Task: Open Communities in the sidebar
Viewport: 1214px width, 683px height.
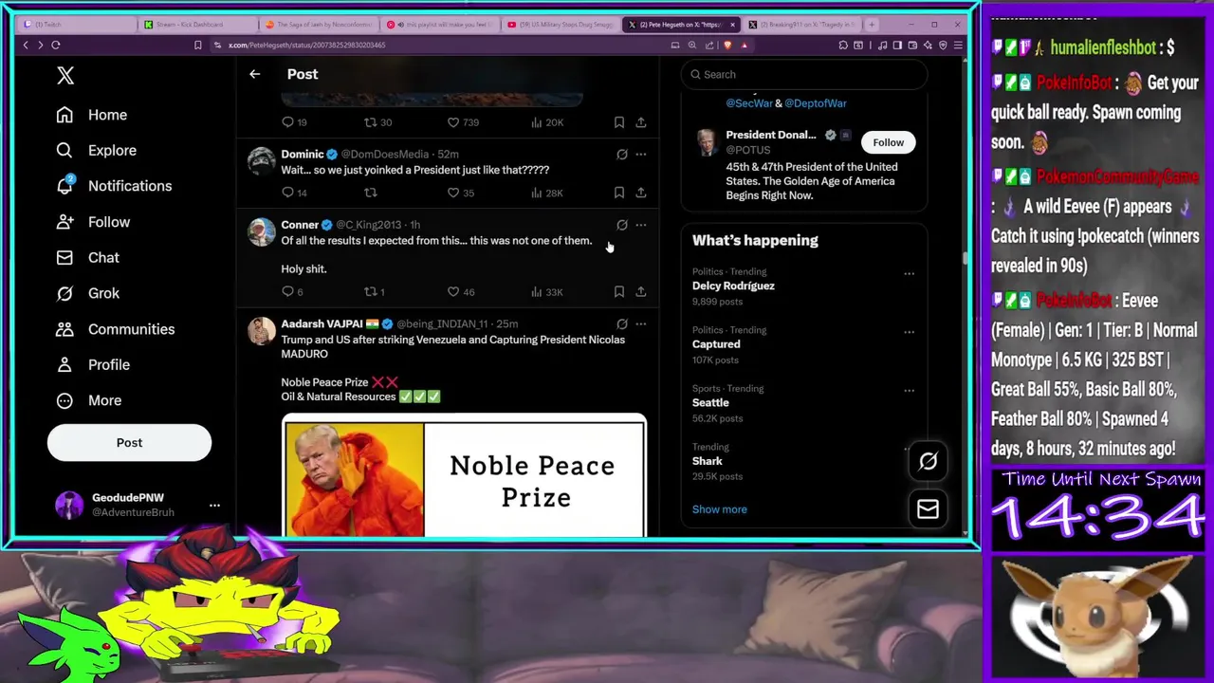Action: 115,329
